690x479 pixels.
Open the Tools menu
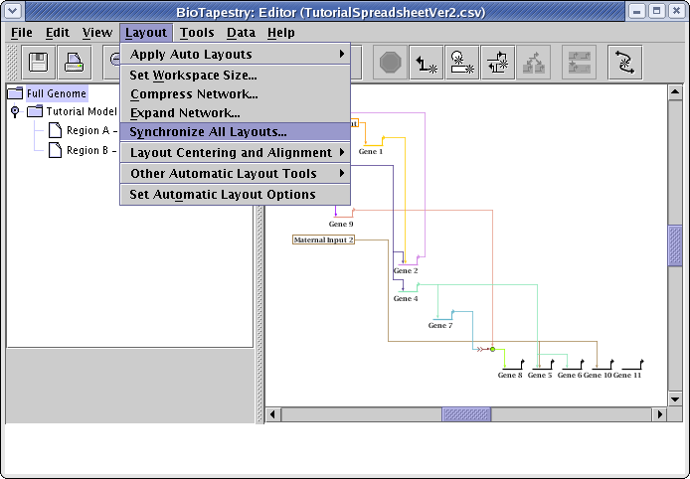click(x=197, y=33)
